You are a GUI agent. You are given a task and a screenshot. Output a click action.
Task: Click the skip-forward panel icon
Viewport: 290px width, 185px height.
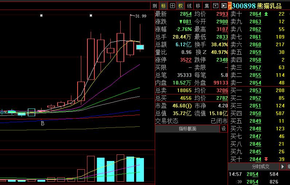(x=223, y=6)
